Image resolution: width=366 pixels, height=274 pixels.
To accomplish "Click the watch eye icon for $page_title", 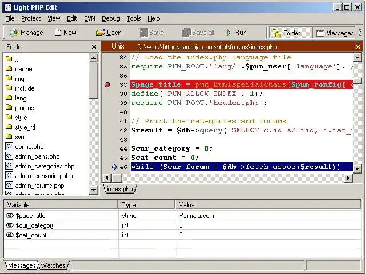I will pyautogui.click(x=10, y=216).
